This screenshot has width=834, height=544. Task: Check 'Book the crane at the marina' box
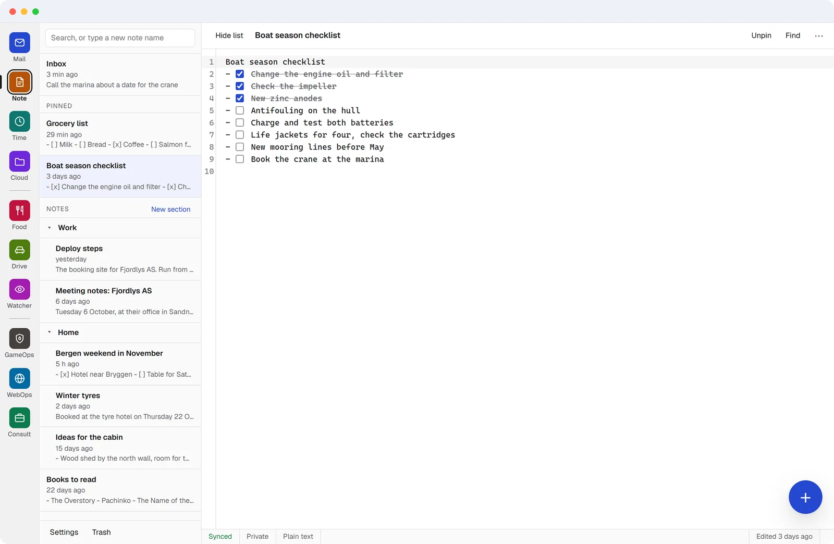tap(240, 159)
